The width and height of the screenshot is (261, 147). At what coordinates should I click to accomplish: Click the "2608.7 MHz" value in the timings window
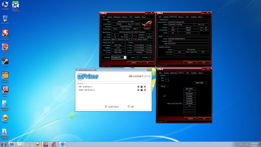[x=199, y=83]
